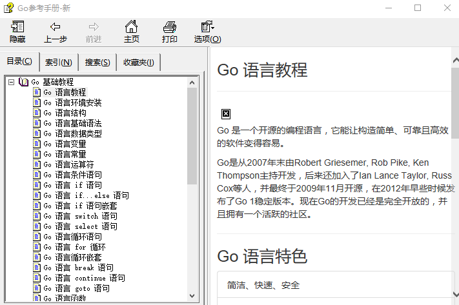The width and height of the screenshot is (459, 305).
Task: Click the page icon next to Go 语言教程
Action: (x=37, y=93)
